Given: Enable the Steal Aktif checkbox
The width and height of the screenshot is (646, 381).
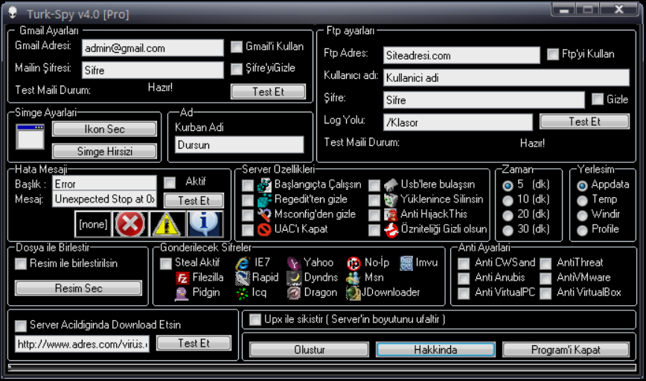Looking at the screenshot, I should pyautogui.click(x=166, y=263).
